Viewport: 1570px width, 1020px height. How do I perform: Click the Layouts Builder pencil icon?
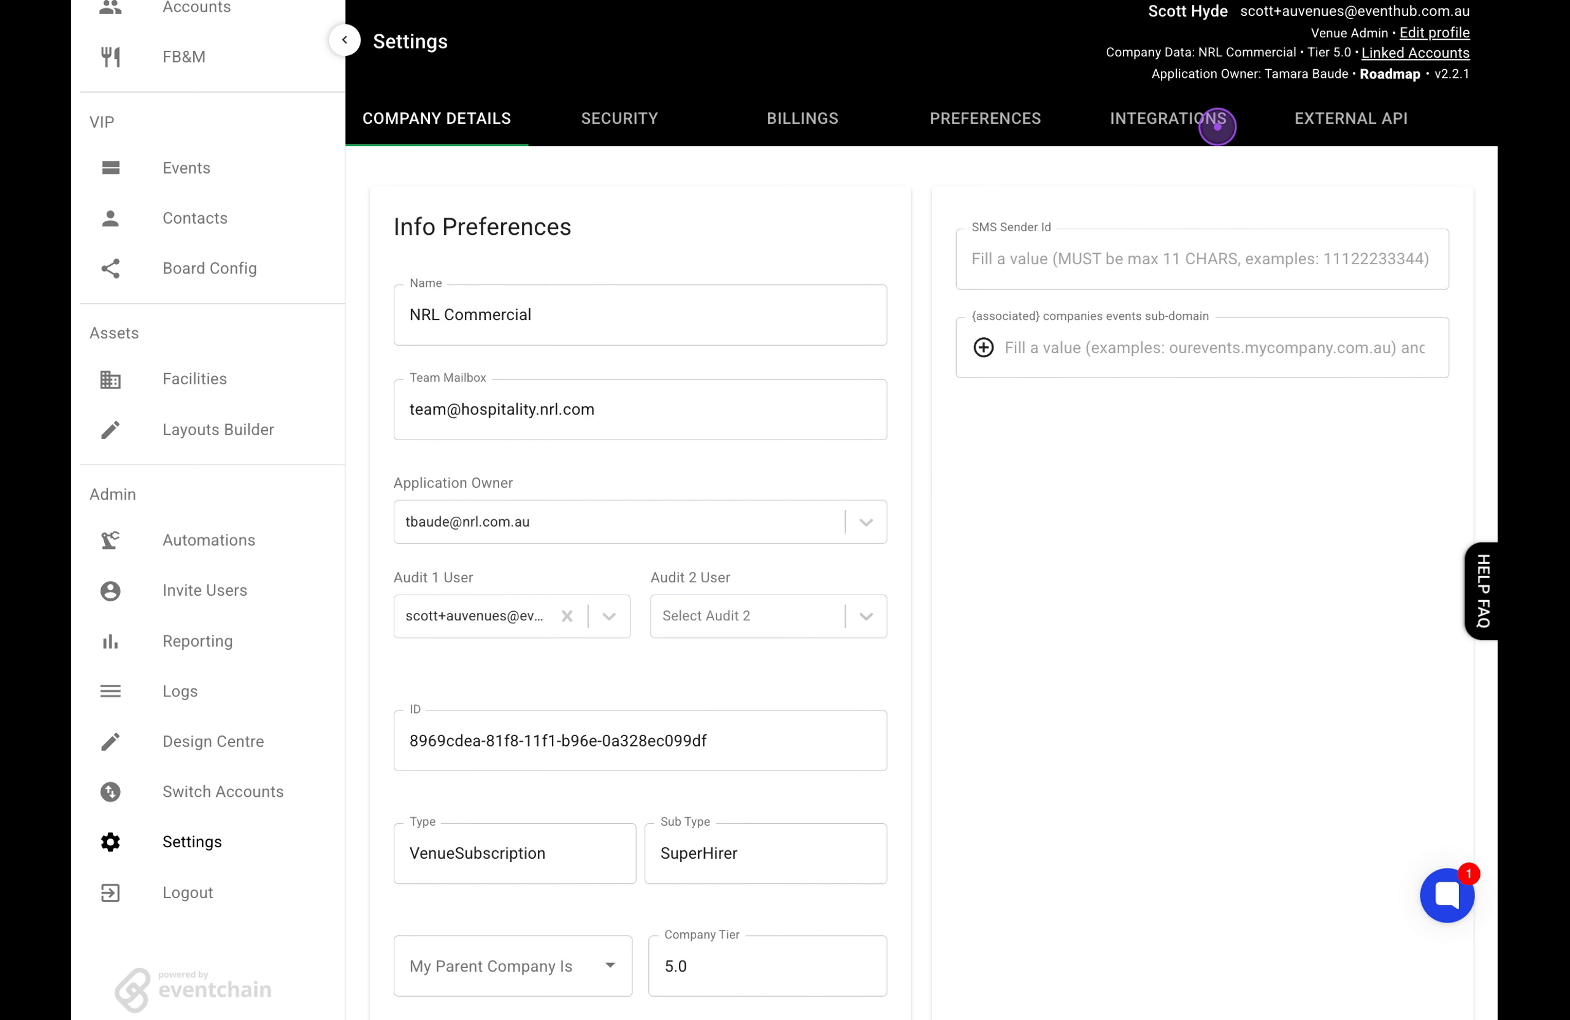tap(110, 429)
